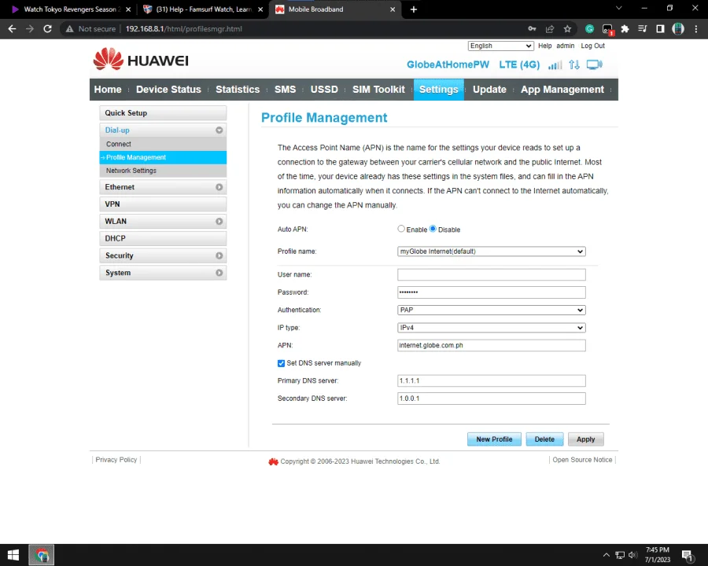Screen dimensions: 708x566
Task: Open the tab search chevron
Action: pos(618,8)
